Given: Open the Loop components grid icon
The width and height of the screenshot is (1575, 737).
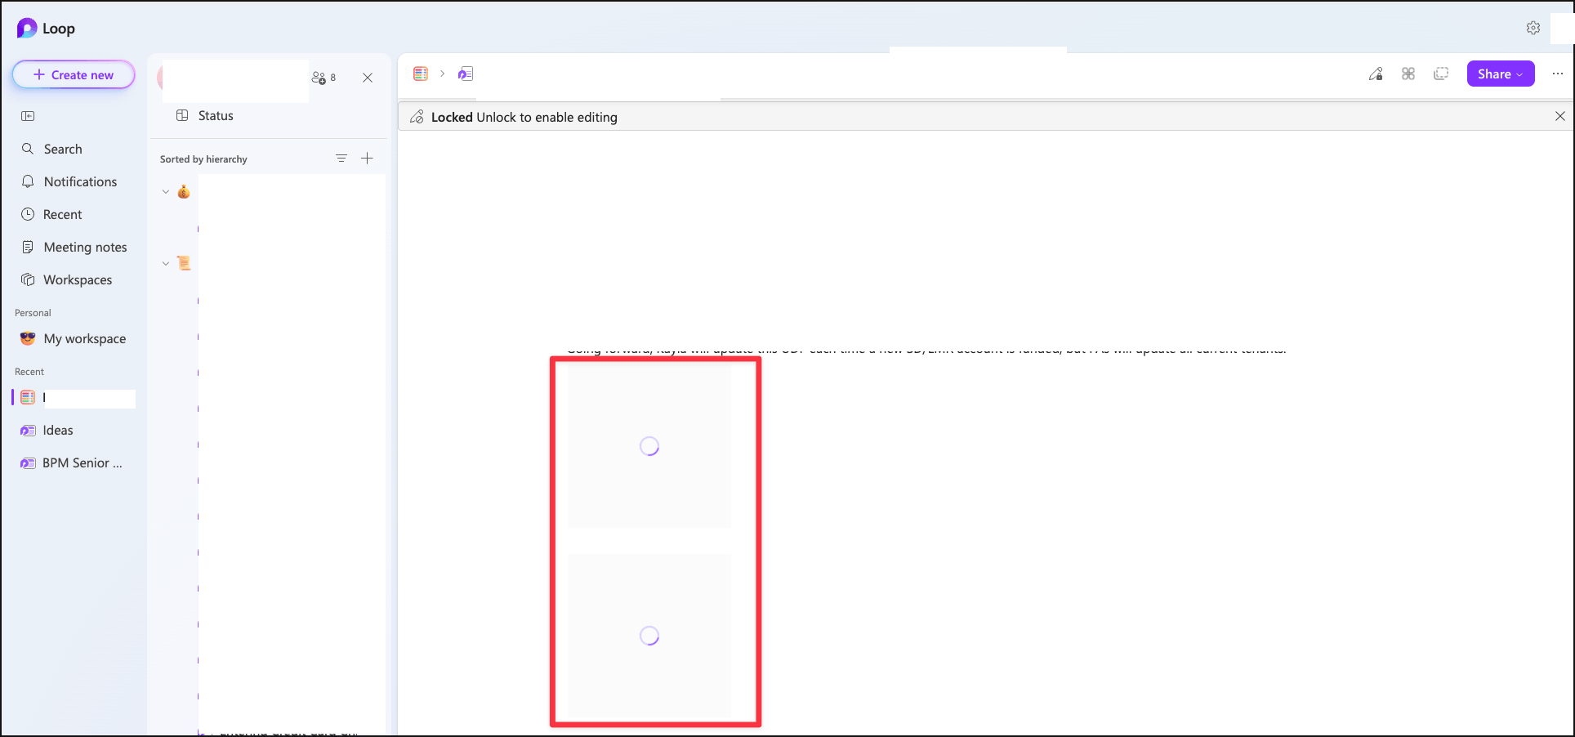Looking at the screenshot, I should pyautogui.click(x=1408, y=74).
